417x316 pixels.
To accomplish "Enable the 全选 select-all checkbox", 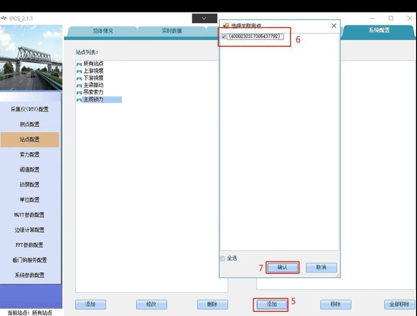I will coord(223,258).
